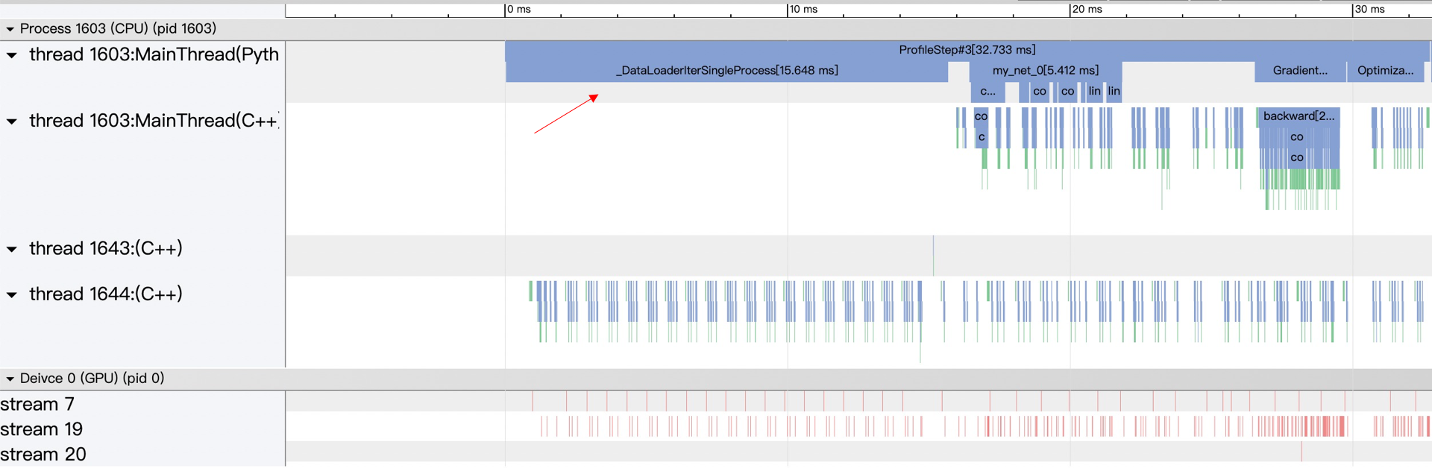This screenshot has height=468, width=1432.
Task: Select the stream 7 track label
Action: point(37,404)
